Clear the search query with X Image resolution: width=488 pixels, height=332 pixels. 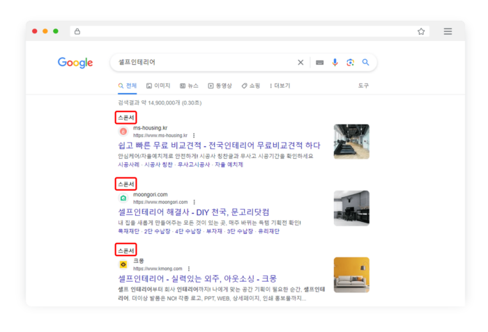pyautogui.click(x=300, y=63)
